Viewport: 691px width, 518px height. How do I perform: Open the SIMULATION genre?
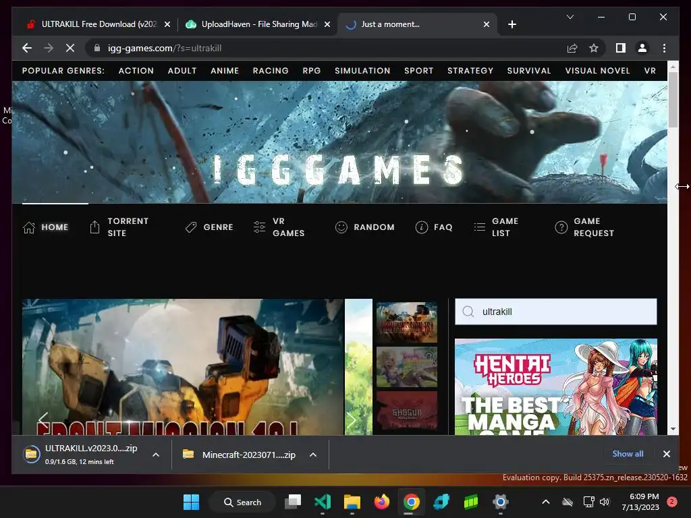[362, 70]
